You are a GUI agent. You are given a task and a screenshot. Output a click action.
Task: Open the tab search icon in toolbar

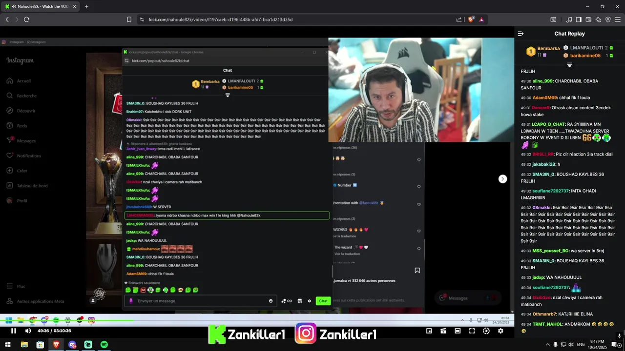(553, 19)
